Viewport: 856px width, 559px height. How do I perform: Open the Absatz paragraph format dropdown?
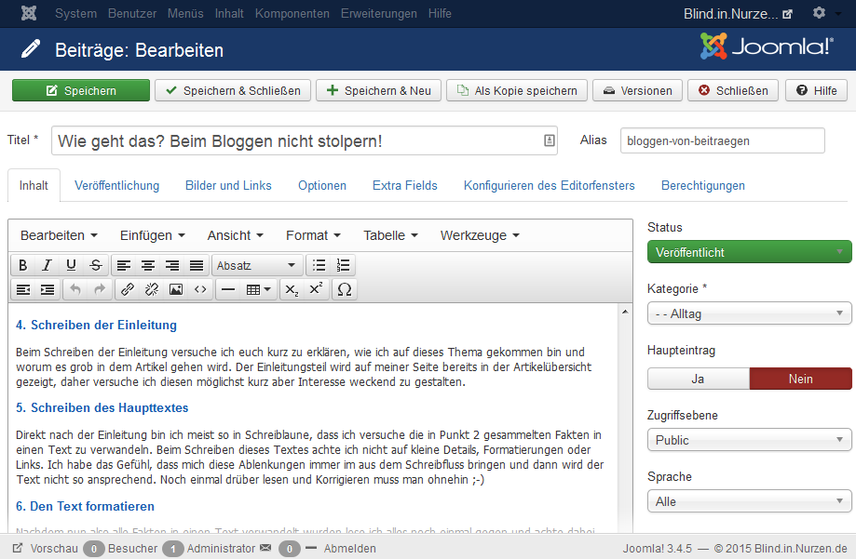coord(256,266)
